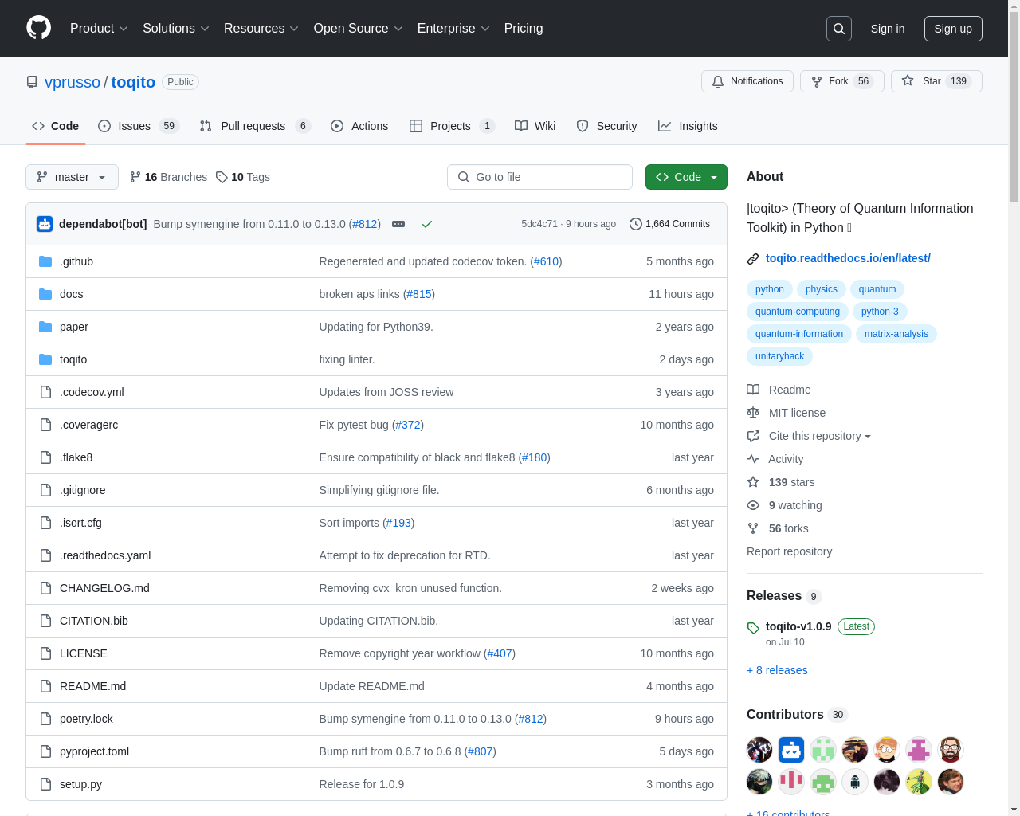Switch to the Security tab
Screen dimensions: 1020x816
[606, 126]
